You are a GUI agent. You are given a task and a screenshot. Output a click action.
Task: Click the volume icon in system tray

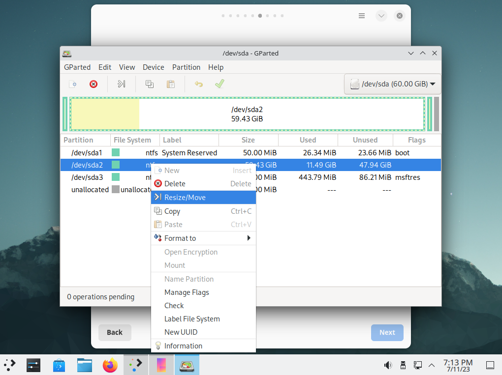(x=388, y=365)
